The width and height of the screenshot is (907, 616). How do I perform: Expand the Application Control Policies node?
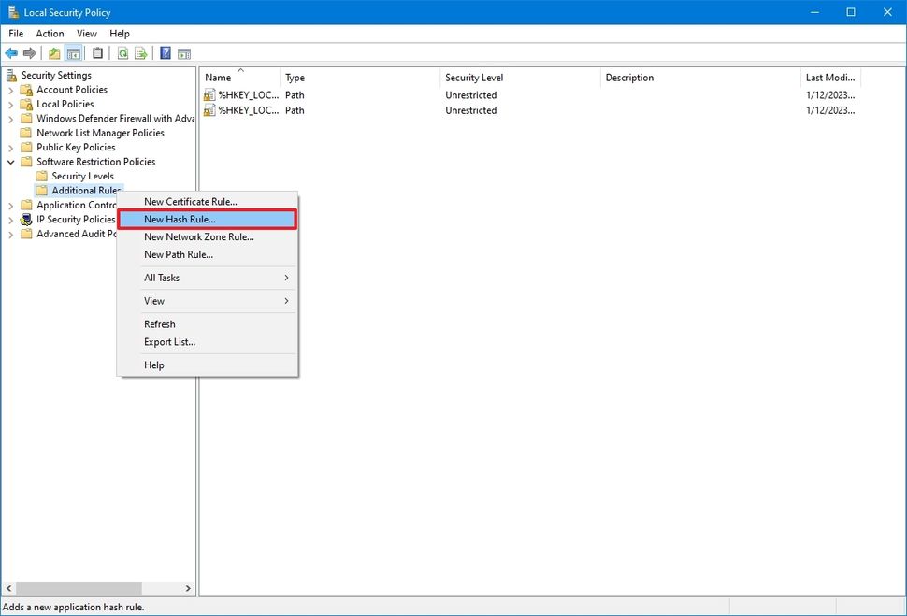pos(11,205)
